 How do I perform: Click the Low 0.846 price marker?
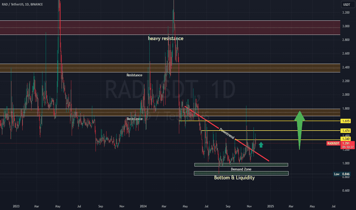[x=342, y=174]
